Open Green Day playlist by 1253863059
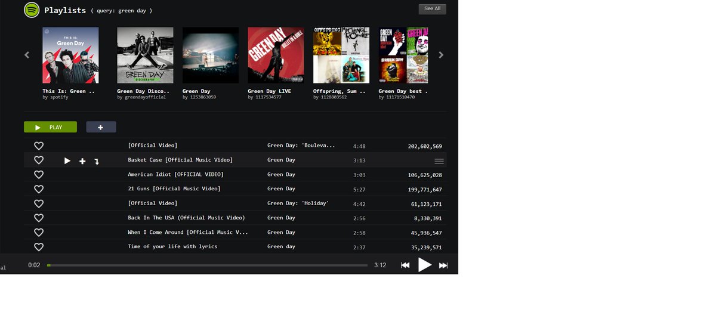 [x=211, y=55]
